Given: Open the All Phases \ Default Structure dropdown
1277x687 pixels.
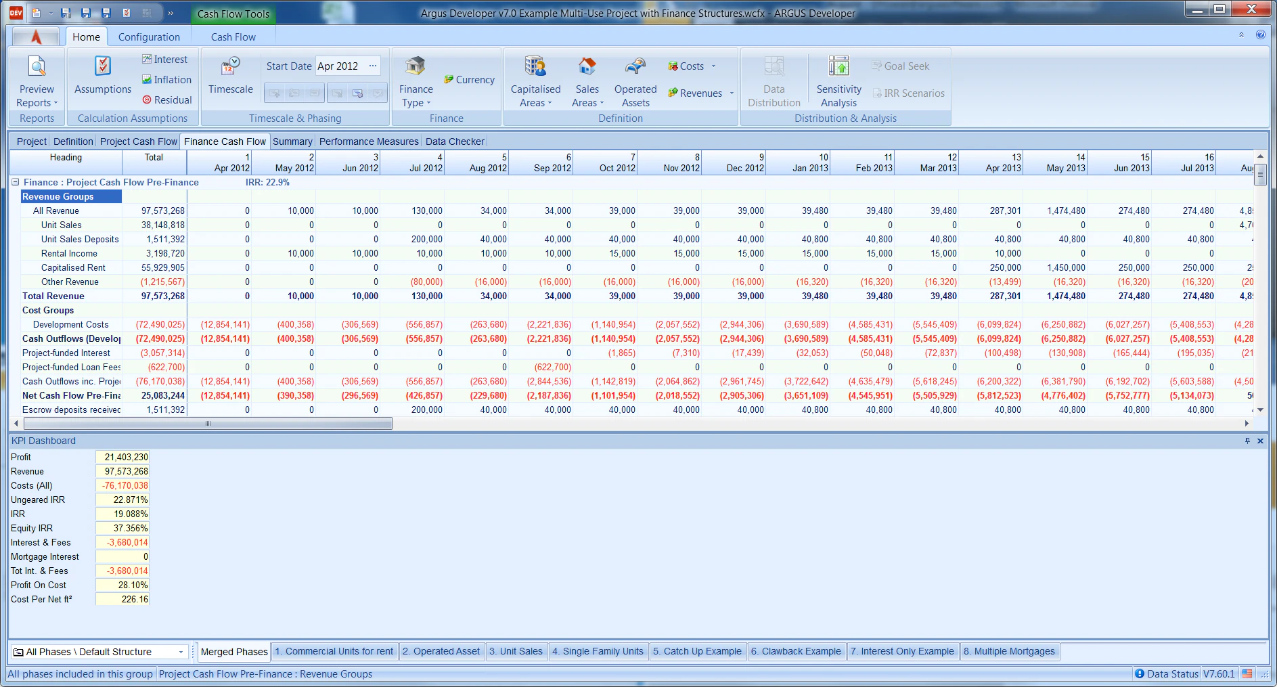Looking at the screenshot, I should click(181, 651).
